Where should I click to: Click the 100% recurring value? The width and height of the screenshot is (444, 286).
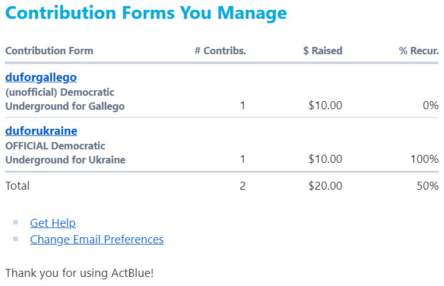coord(424,159)
